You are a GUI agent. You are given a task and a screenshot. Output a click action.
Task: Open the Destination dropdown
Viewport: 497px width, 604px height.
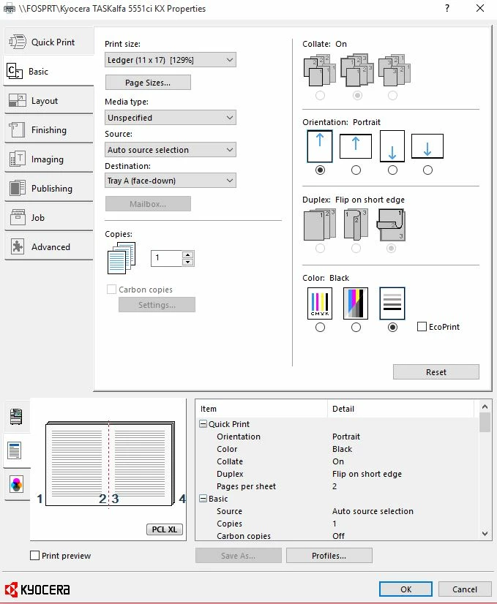[170, 181]
